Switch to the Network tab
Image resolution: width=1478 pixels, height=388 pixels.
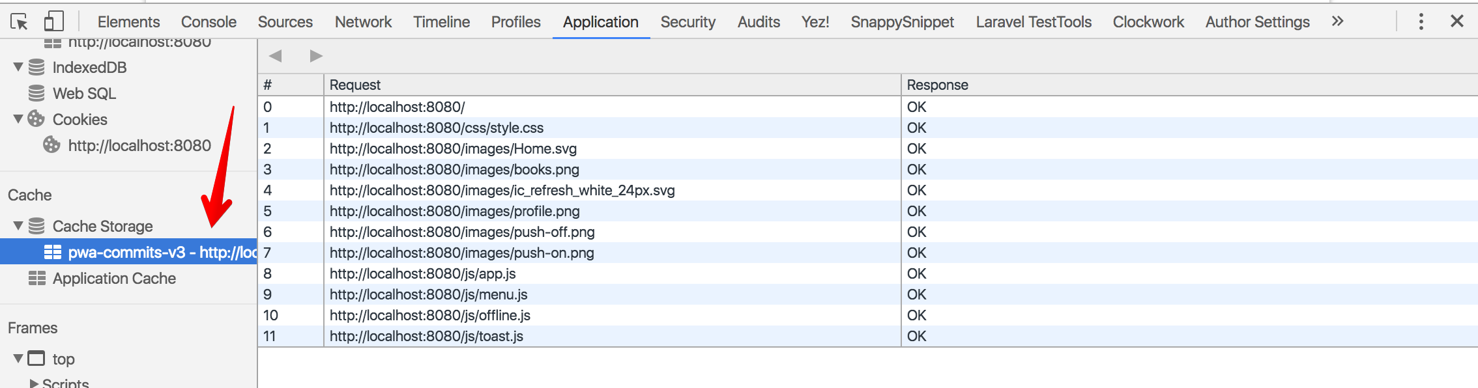(363, 21)
